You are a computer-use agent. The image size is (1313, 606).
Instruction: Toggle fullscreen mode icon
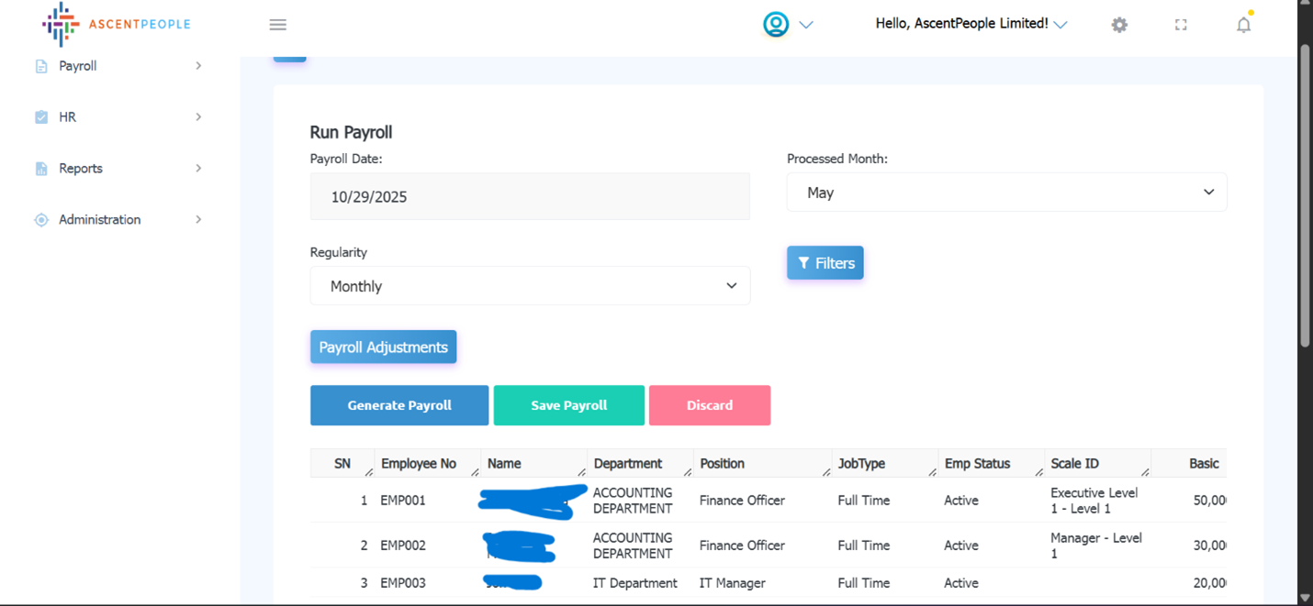click(x=1181, y=25)
